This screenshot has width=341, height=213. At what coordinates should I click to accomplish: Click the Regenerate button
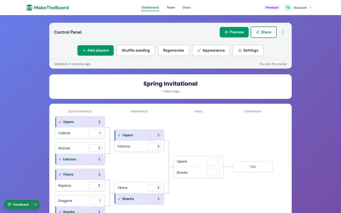point(173,50)
